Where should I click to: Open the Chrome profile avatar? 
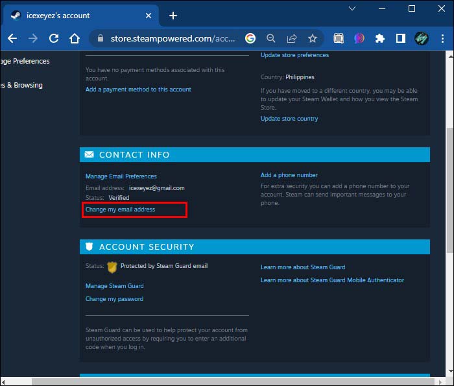(x=422, y=38)
